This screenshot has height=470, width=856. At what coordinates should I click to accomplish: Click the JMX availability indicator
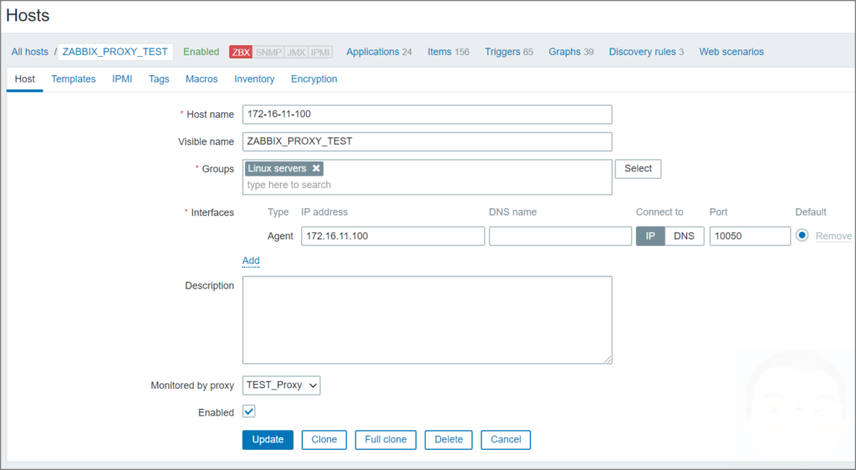296,52
